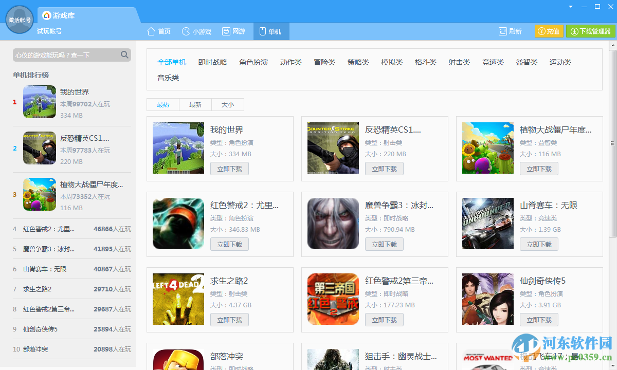This screenshot has width=617, height=370.
Task: Filter by 益智类 category
Action: pyautogui.click(x=527, y=62)
